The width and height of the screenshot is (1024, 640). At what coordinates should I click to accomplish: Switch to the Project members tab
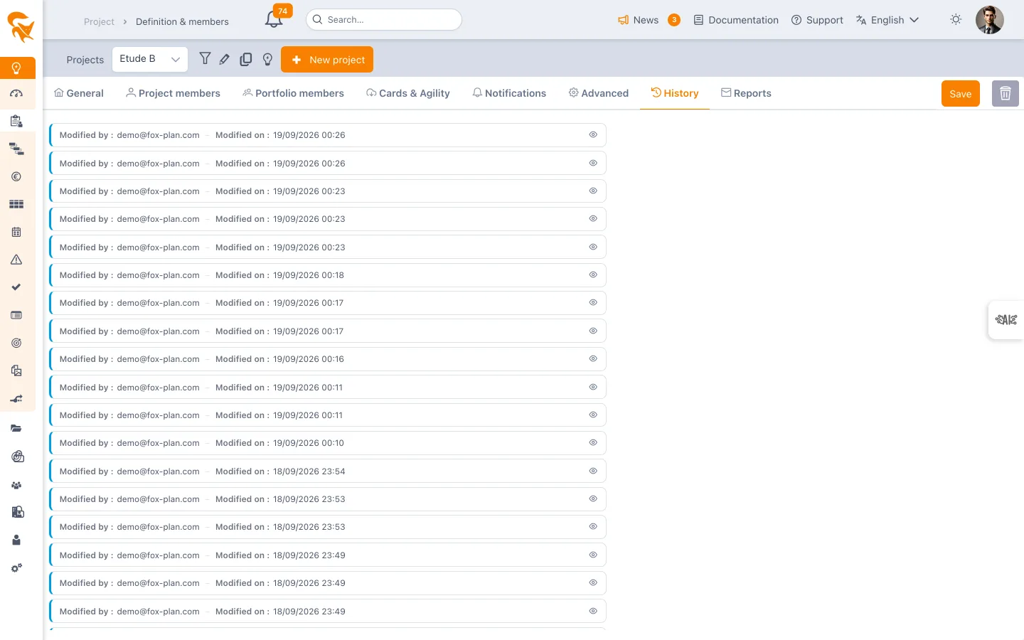coord(173,93)
